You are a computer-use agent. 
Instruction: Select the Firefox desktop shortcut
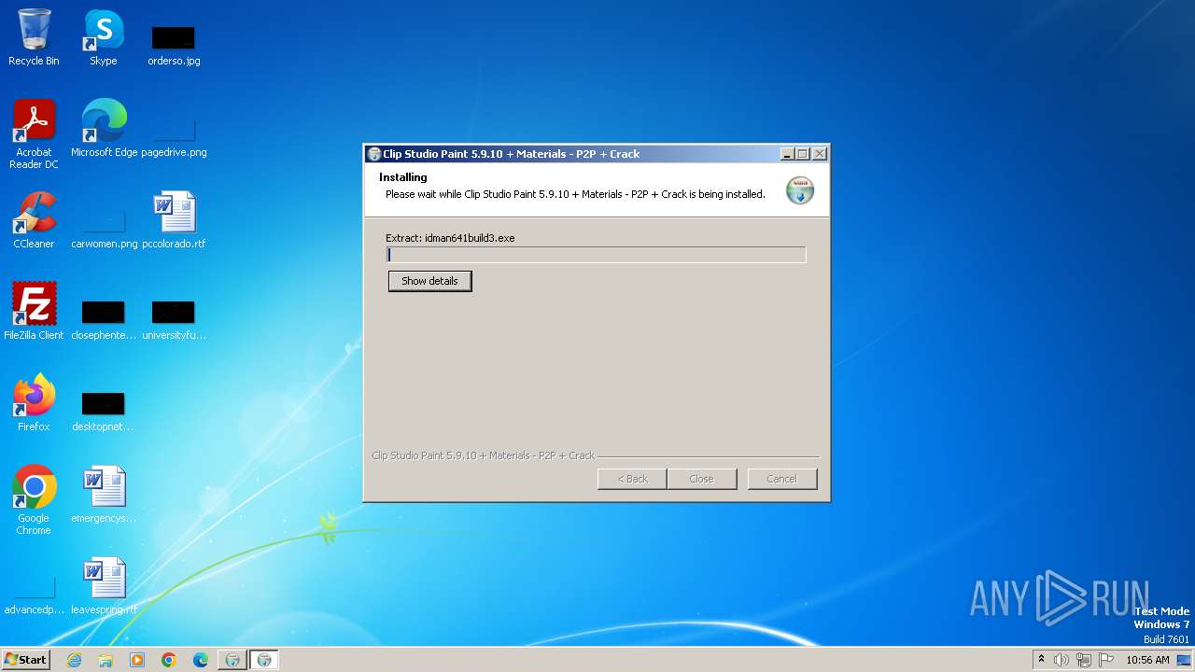coord(34,403)
